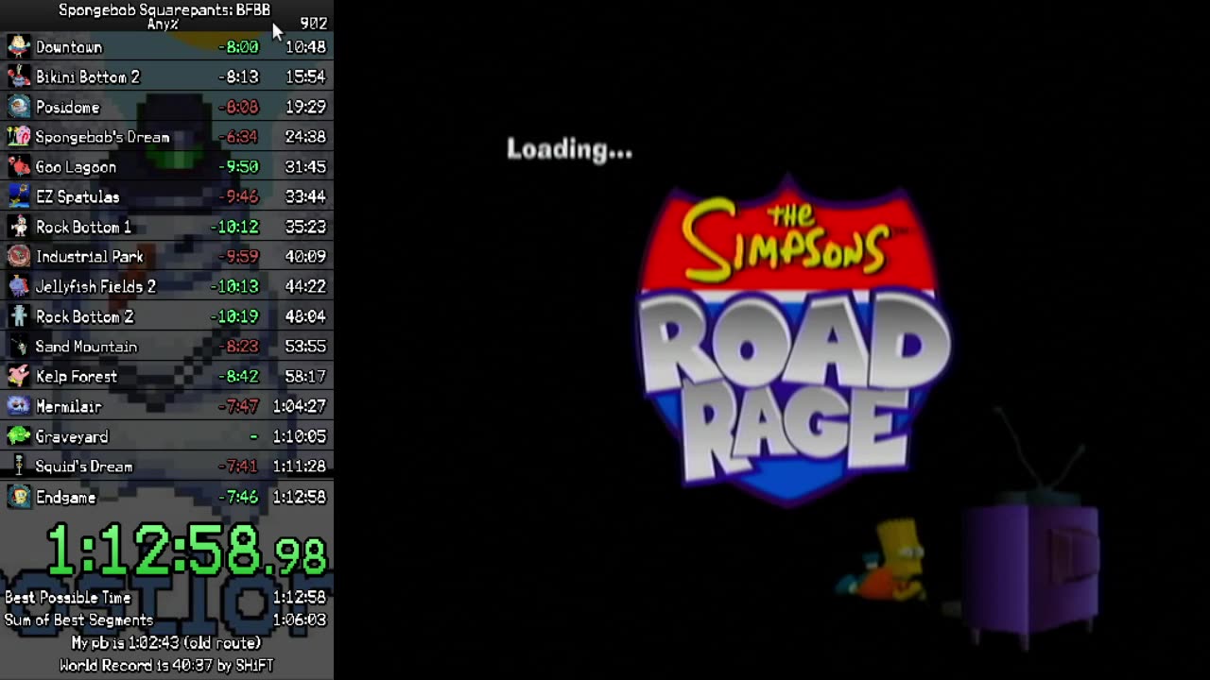
Task: Select the Rock Bottom 1 split name
Action: pos(83,227)
